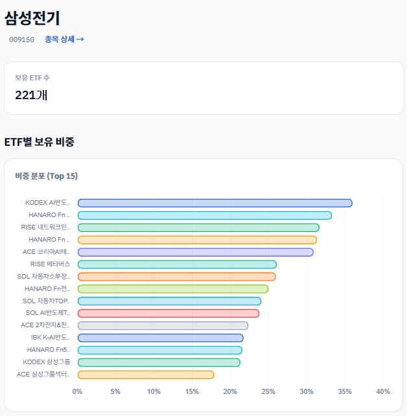Select the SOL 자동차소부장.. orange bar
The height and width of the screenshot is (416, 407).
click(x=177, y=277)
